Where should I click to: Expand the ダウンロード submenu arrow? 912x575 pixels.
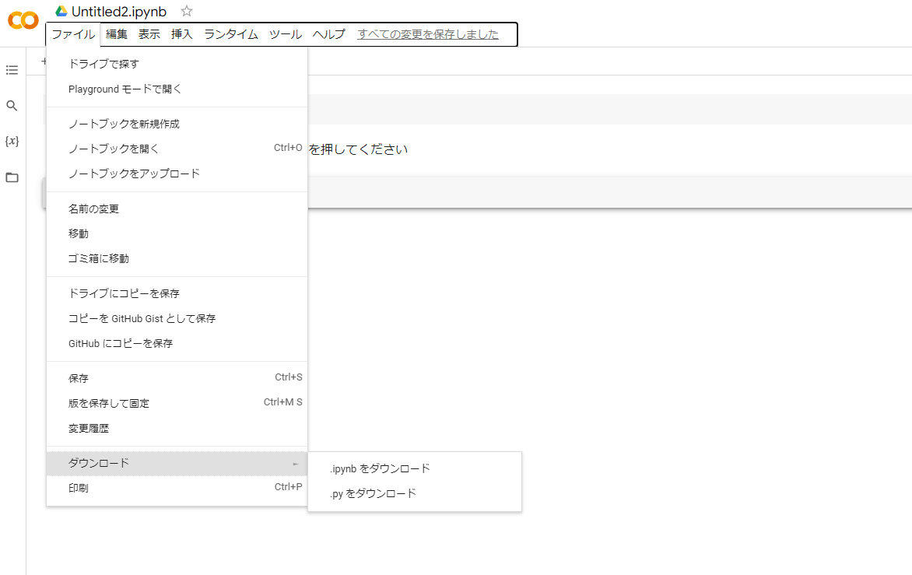pyautogui.click(x=295, y=464)
